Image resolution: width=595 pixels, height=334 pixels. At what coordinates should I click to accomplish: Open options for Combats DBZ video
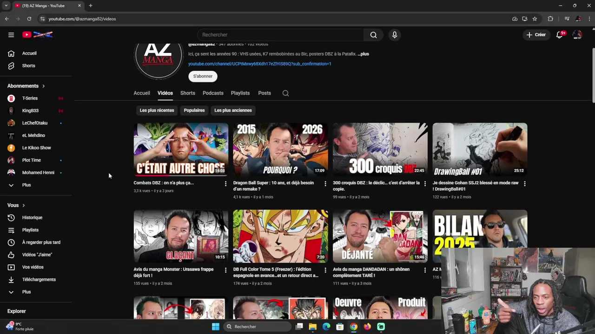click(225, 184)
